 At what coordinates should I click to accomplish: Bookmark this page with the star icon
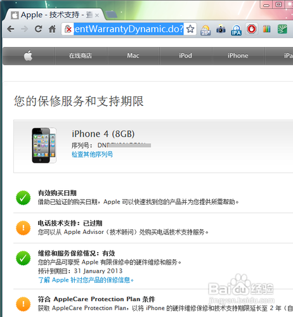click(x=190, y=29)
